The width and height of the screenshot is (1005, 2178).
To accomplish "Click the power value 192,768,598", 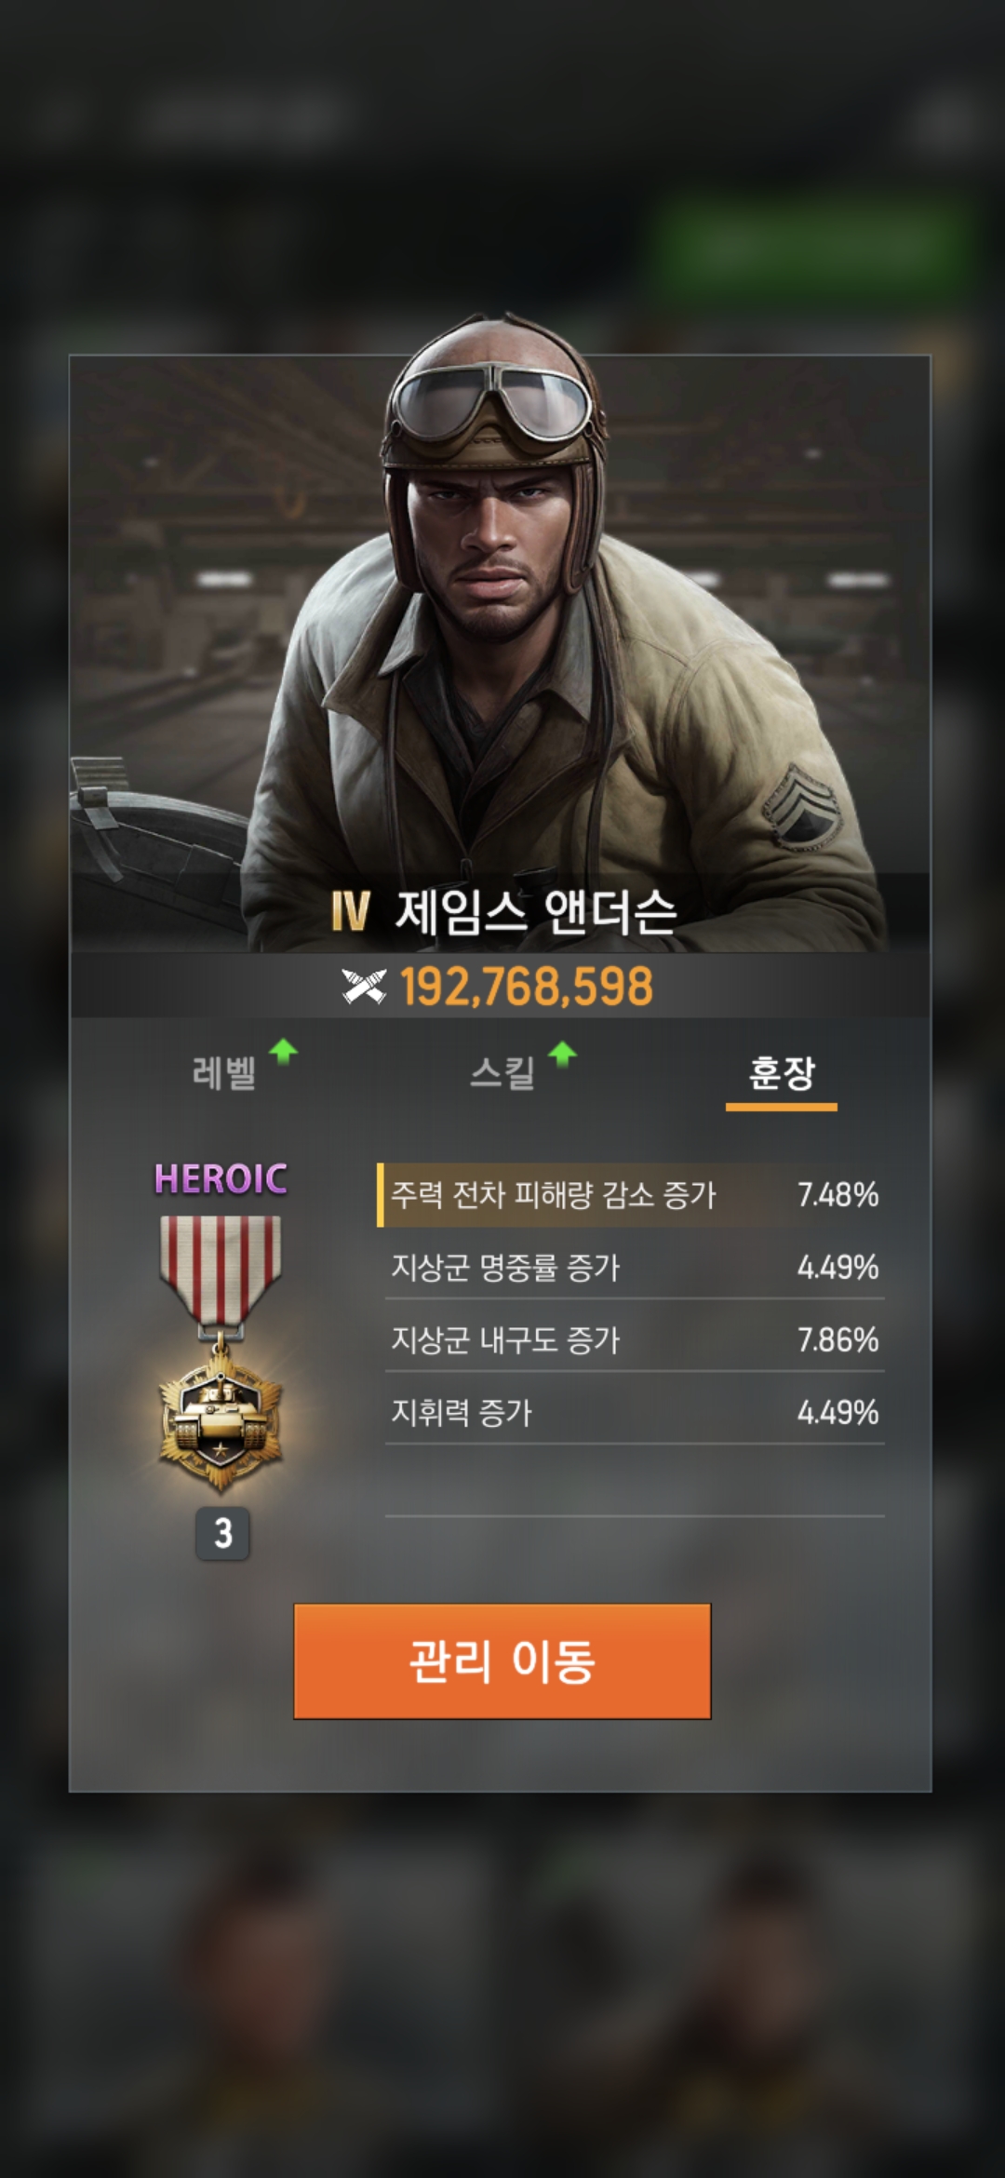I will click(x=527, y=987).
